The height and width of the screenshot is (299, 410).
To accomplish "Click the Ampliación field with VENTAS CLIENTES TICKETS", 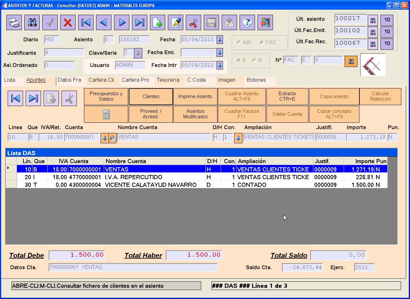I will pos(279,137).
